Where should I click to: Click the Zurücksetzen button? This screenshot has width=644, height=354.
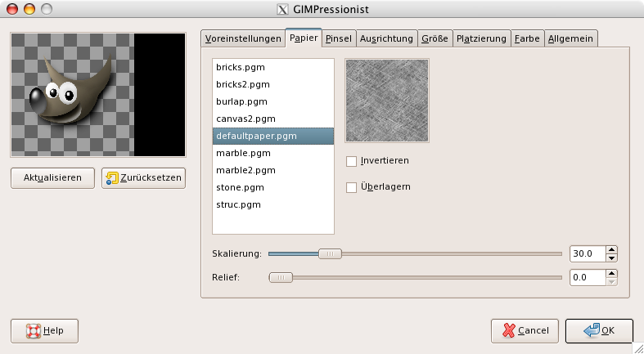point(144,178)
